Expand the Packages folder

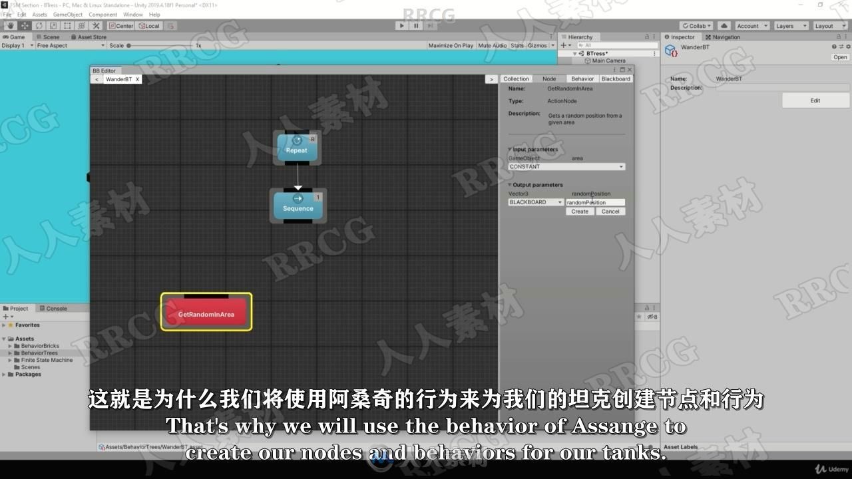pos(4,375)
